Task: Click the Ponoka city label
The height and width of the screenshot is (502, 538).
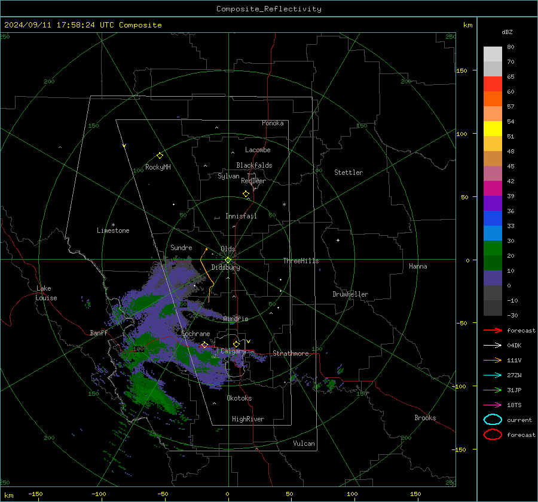Action: point(273,123)
